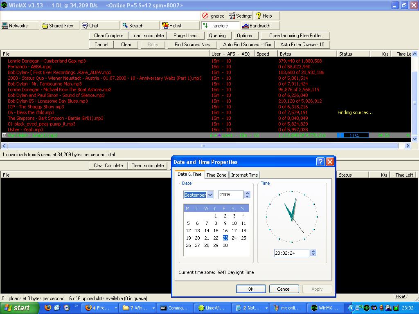Open the Chat speech bubble icon

coord(85,26)
